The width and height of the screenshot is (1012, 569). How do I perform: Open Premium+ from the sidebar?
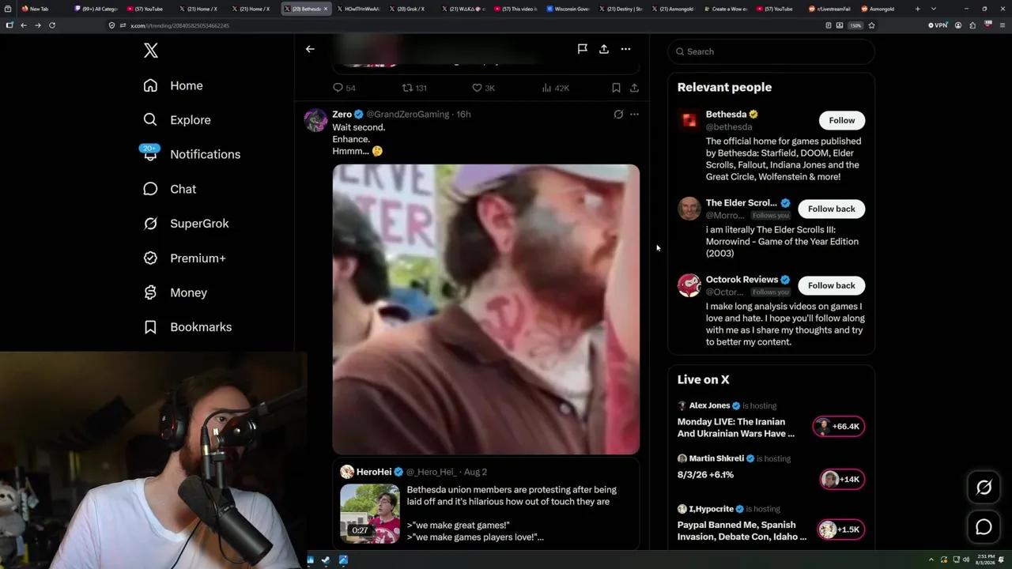(x=184, y=258)
